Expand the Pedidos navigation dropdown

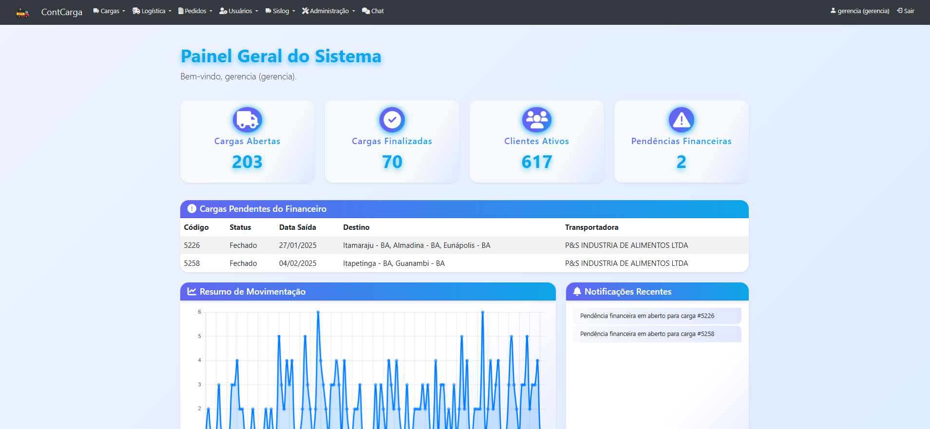pos(195,11)
